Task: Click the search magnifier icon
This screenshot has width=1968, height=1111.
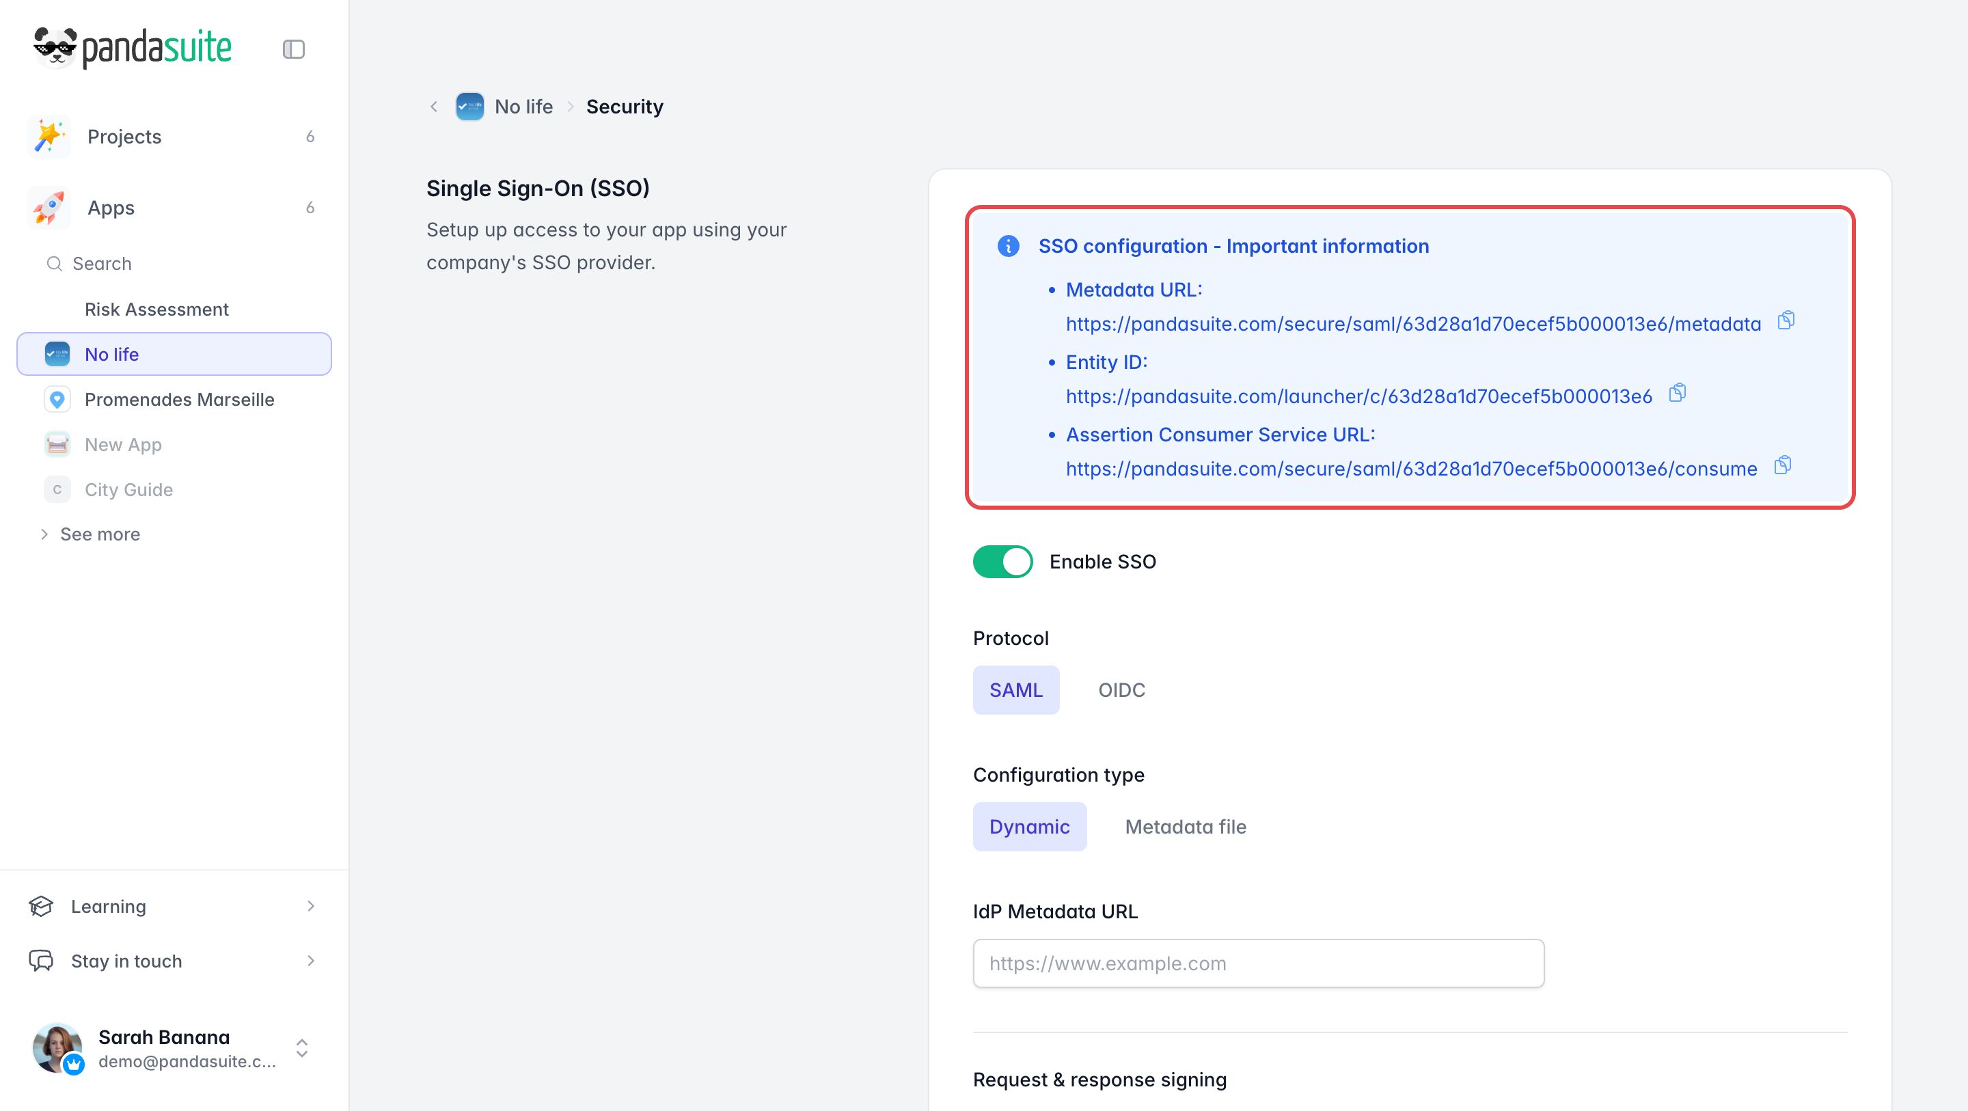Action: pyautogui.click(x=54, y=264)
